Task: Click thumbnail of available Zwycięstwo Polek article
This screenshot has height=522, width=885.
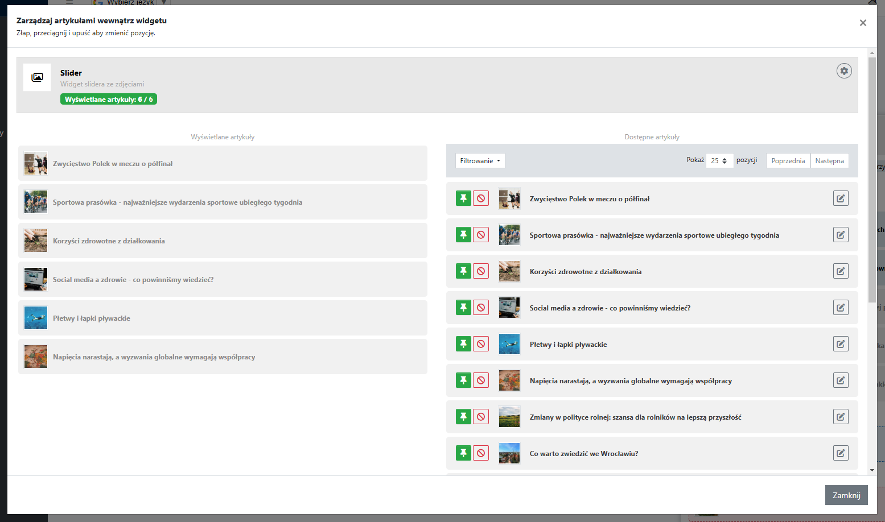Action: [x=509, y=198]
